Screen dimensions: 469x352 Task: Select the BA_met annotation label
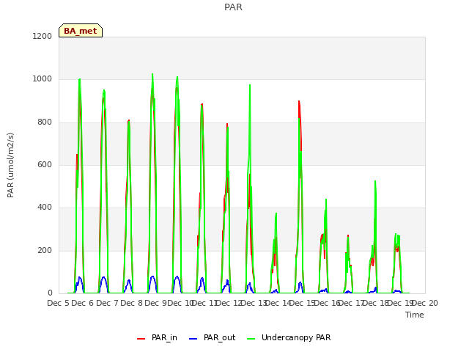tap(81, 31)
